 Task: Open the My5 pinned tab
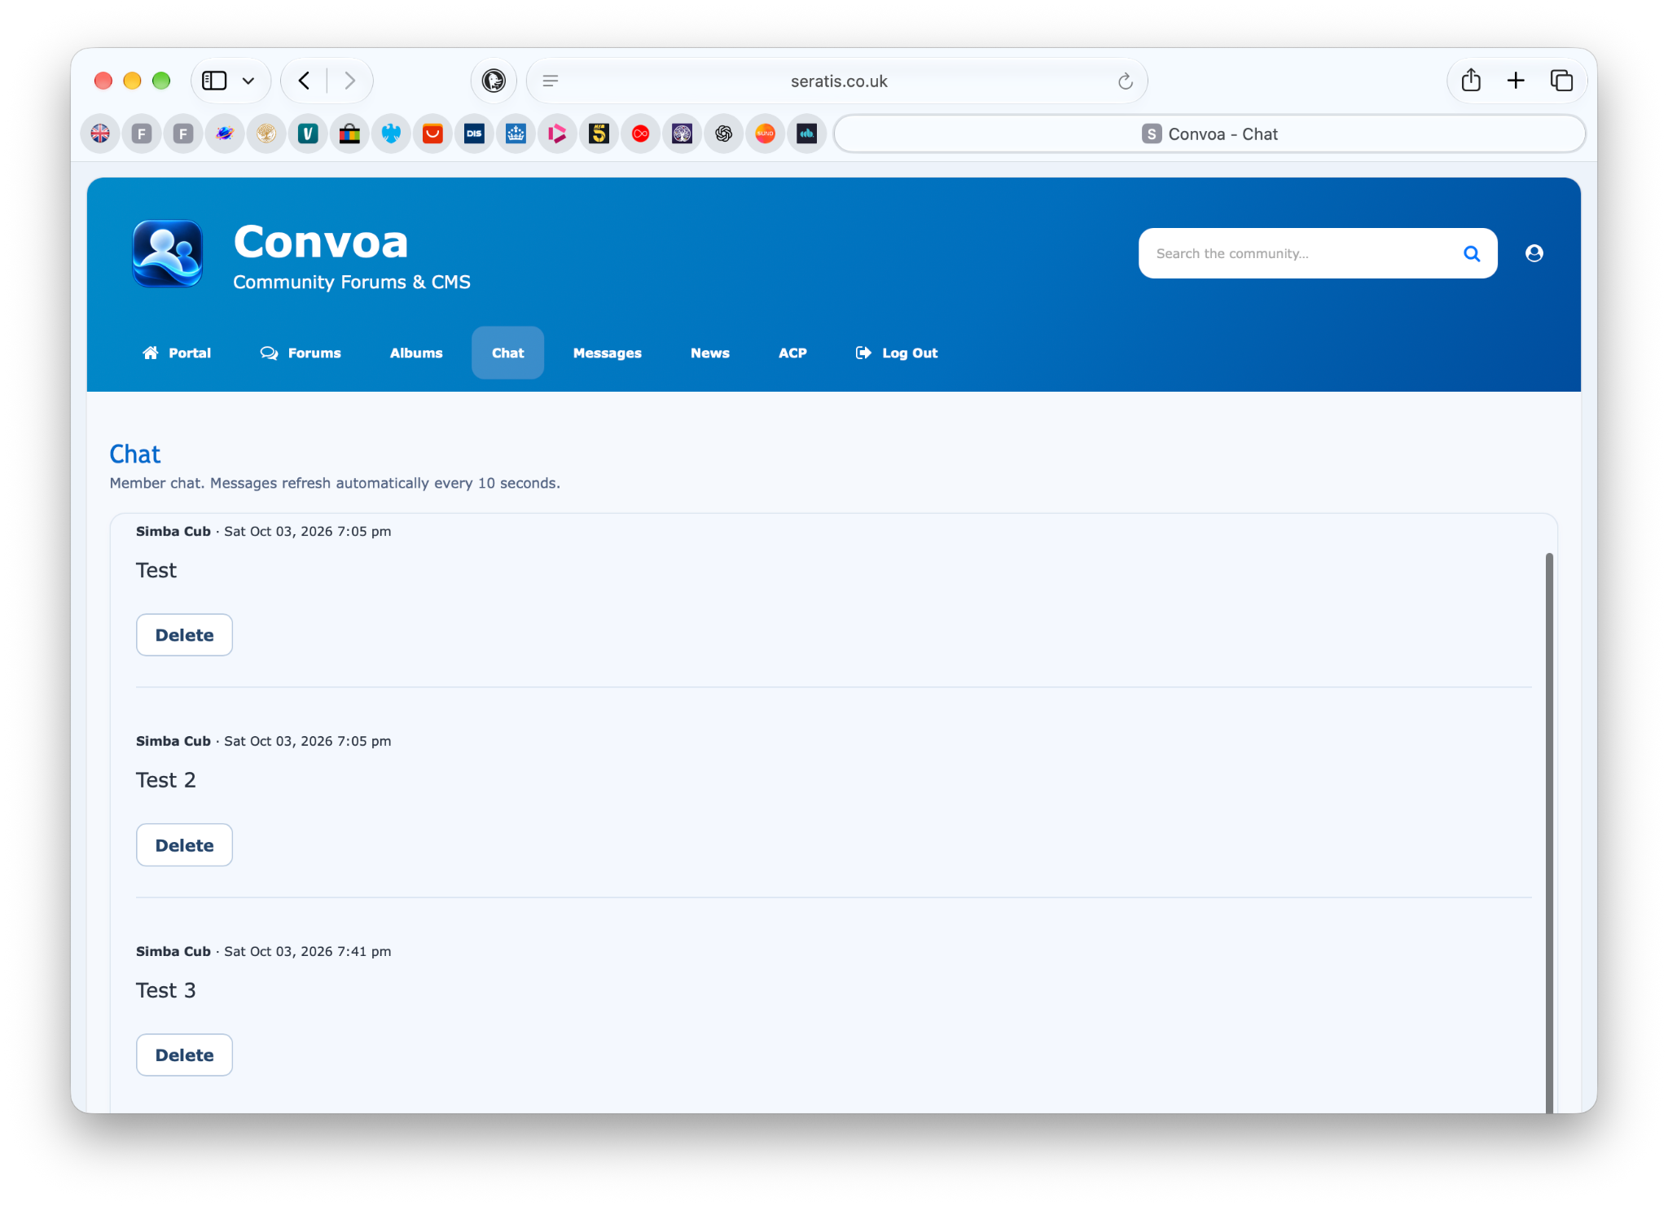599,134
